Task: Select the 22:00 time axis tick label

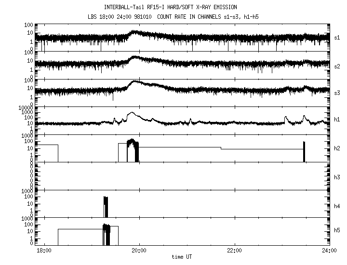Action: [x=234, y=250]
